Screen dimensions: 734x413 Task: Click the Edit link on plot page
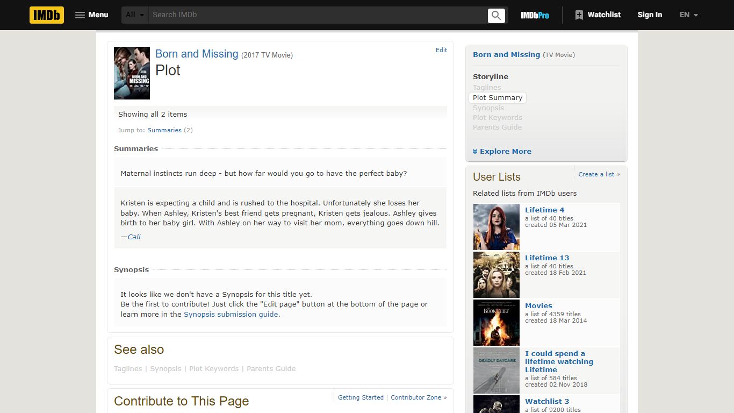tap(441, 50)
